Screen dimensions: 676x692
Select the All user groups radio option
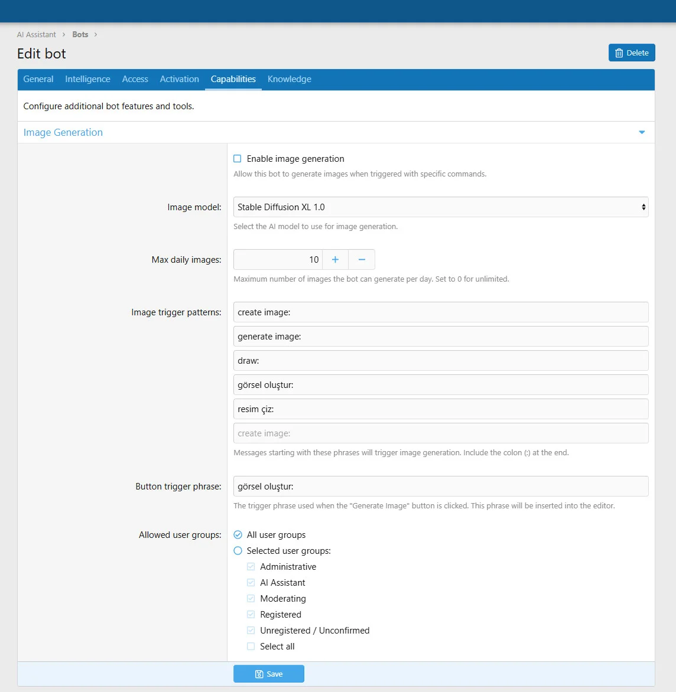click(x=238, y=535)
